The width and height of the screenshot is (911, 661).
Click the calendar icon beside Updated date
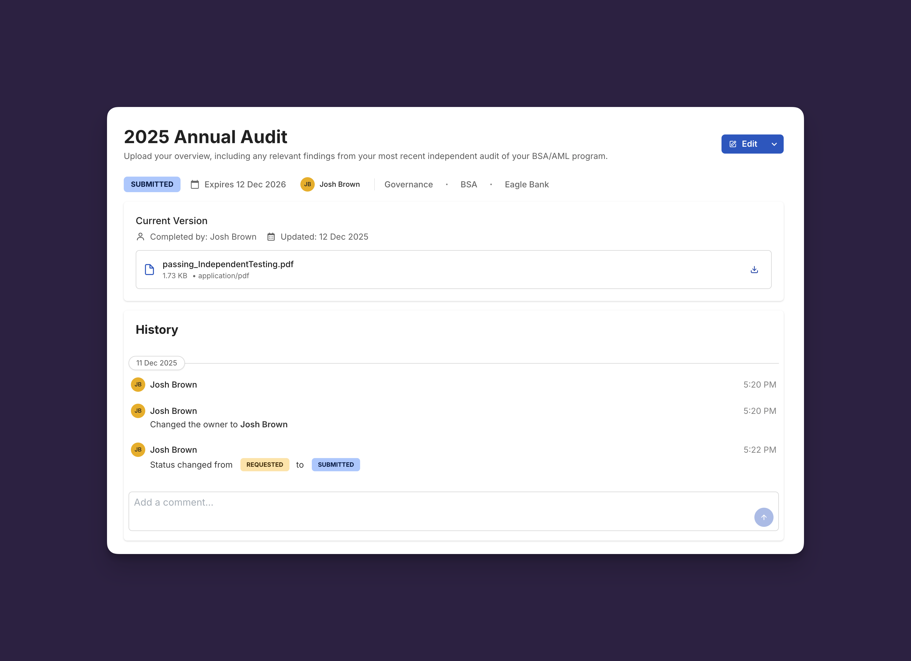(x=271, y=237)
